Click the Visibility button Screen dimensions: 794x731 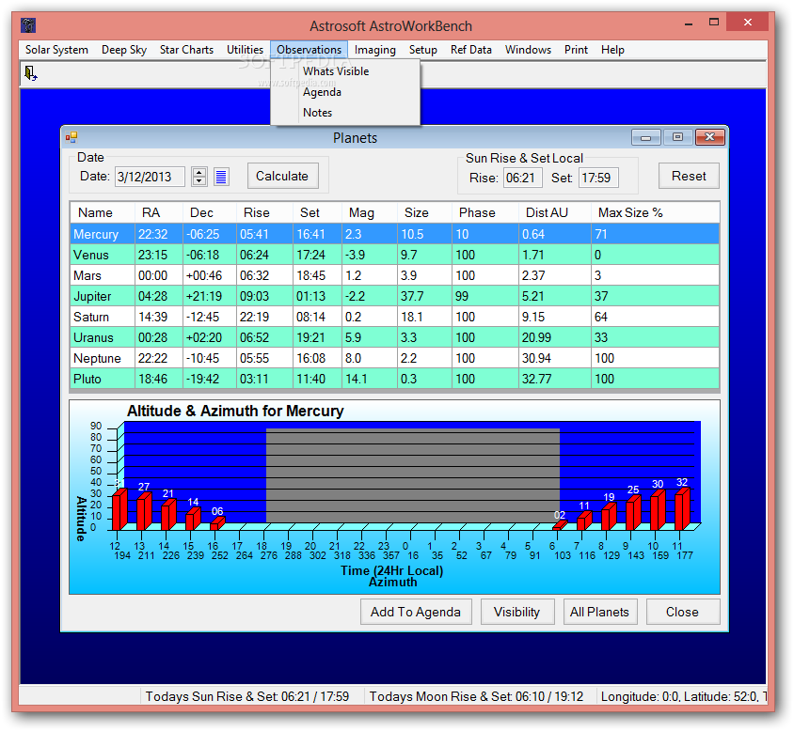pos(517,612)
